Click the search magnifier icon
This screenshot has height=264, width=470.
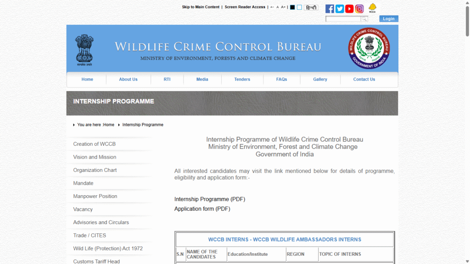point(364,19)
